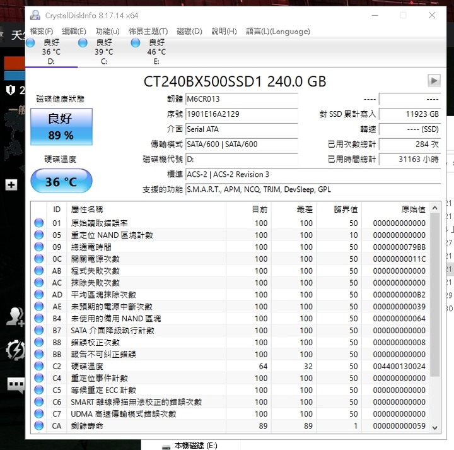Select the D: disk status indicator
Viewport: 454px width, 450px height.
pyautogui.click(x=30, y=43)
